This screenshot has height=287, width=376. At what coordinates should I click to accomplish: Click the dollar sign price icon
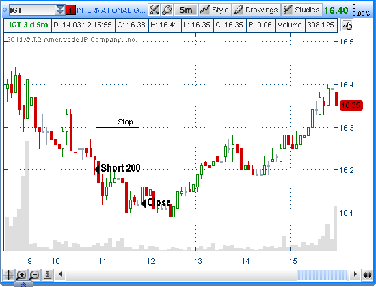pyautogui.click(x=48, y=275)
